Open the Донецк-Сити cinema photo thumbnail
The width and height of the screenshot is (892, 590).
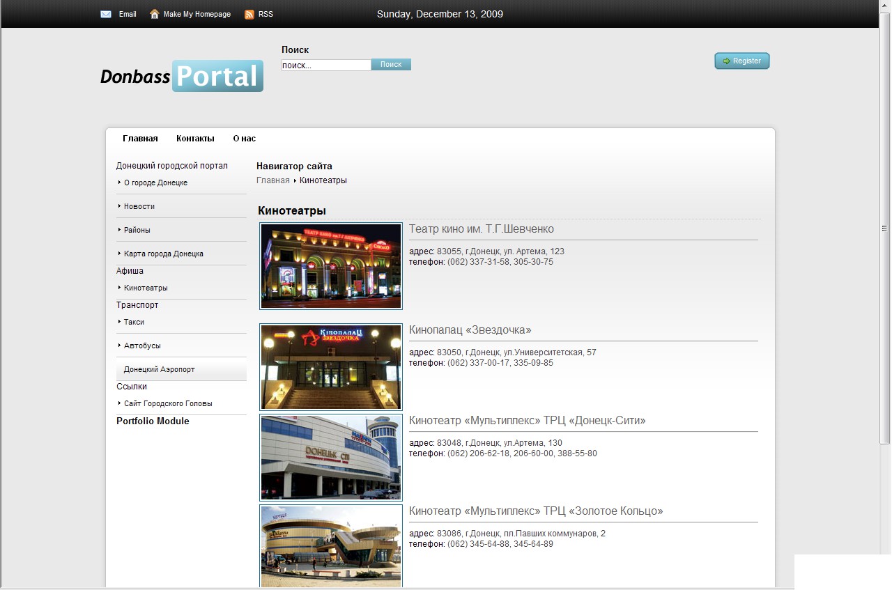[331, 458]
